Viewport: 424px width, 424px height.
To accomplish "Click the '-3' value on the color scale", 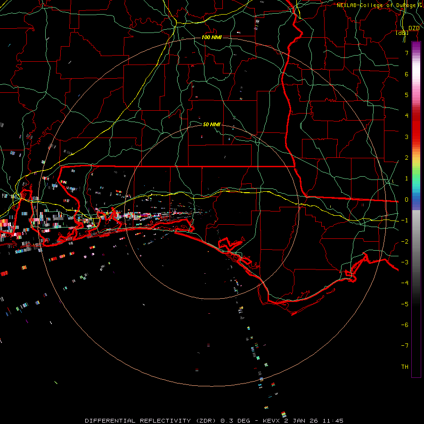I will point(405,262).
